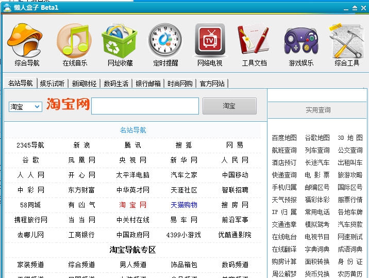Switch to the 银行邮箱 tab
369x278 pixels.
[x=148, y=84]
